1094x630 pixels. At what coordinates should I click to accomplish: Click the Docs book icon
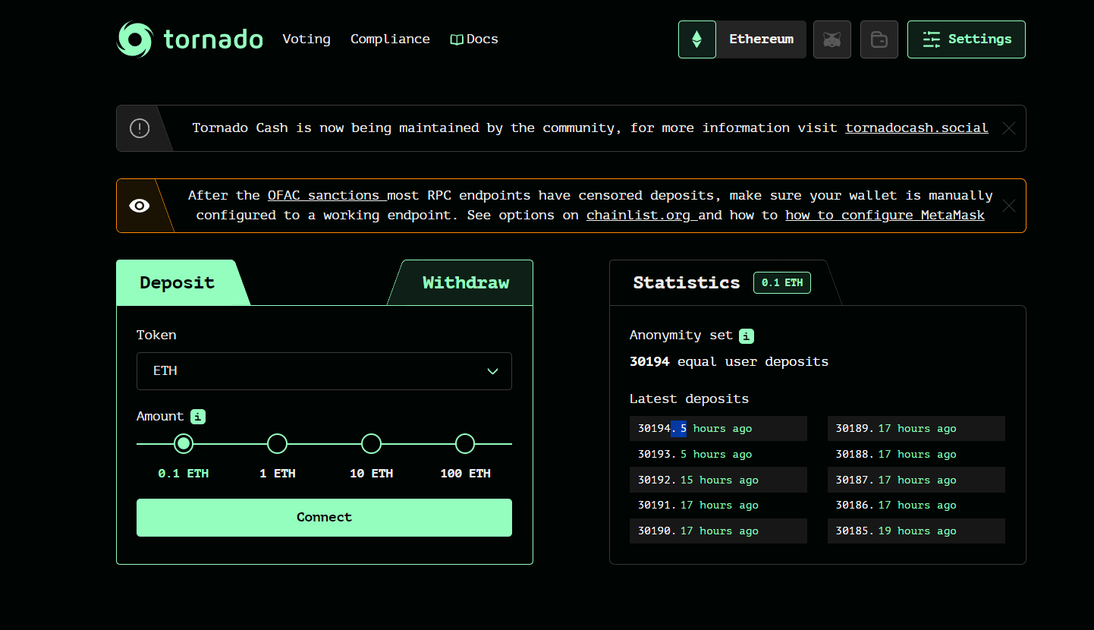[x=457, y=39]
